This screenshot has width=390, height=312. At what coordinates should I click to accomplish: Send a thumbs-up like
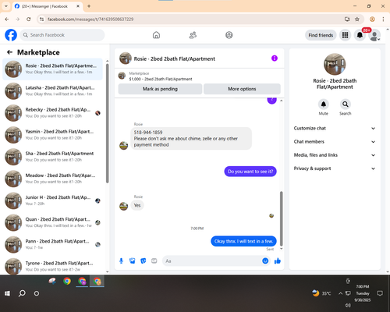[278, 261]
